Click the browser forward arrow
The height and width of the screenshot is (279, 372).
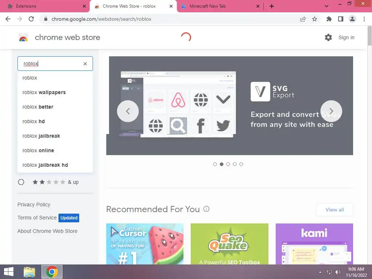click(20, 19)
